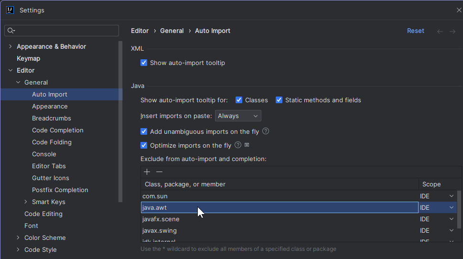Image resolution: width=463 pixels, height=259 pixels.
Task: Toggle the Classes checkbox
Action: point(239,100)
